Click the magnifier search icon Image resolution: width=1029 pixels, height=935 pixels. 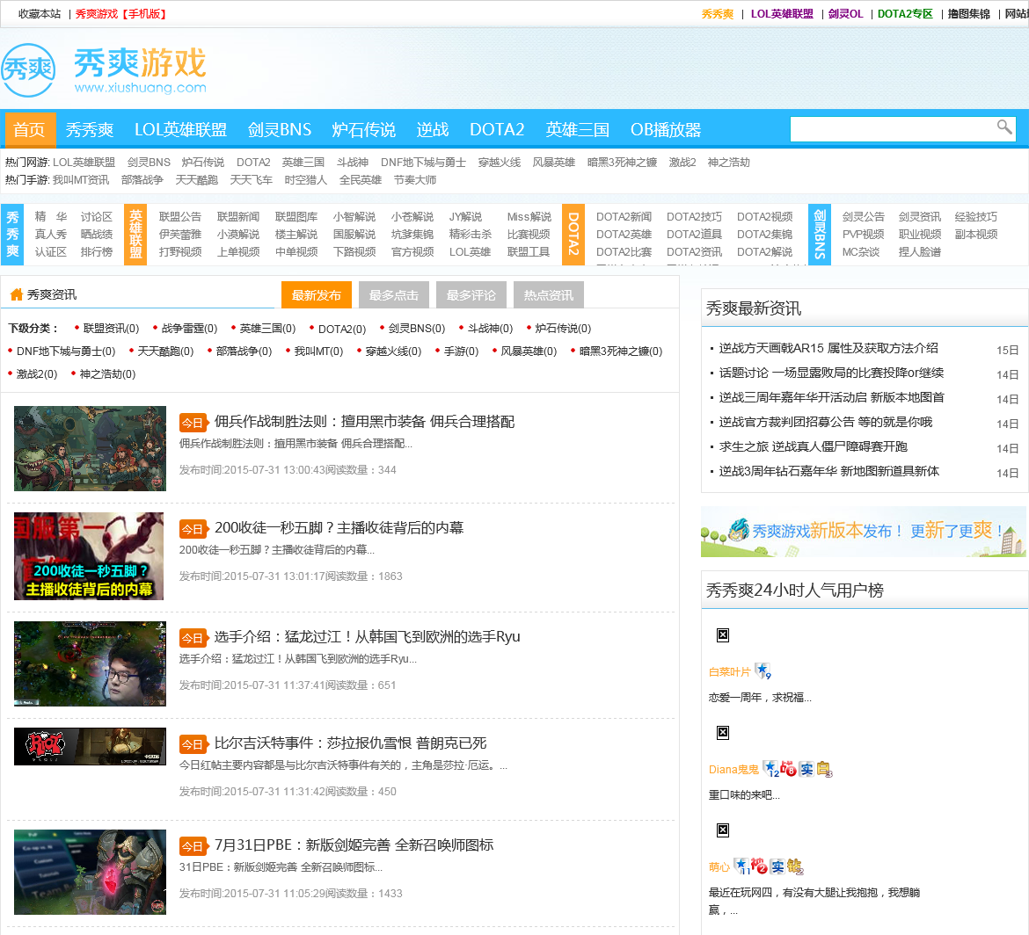tap(1003, 128)
